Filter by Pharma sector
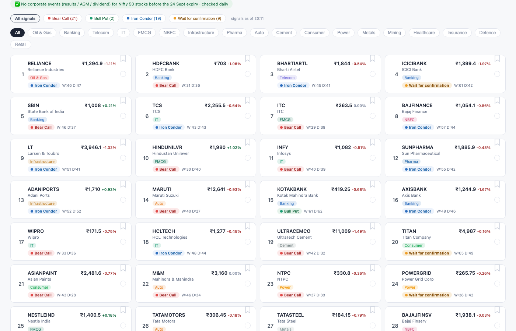Screen dimensions: 516x331 (x=234, y=33)
